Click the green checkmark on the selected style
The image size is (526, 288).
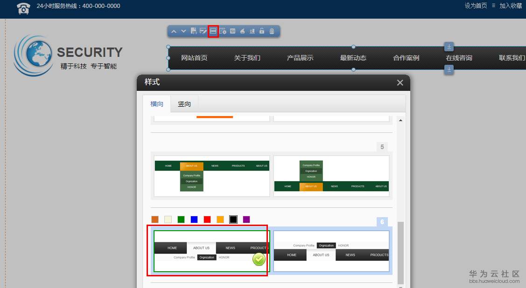click(259, 259)
